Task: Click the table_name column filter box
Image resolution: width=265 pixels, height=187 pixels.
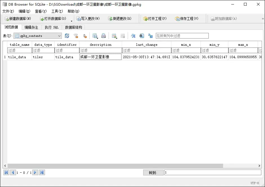Action: [x=20, y=50]
